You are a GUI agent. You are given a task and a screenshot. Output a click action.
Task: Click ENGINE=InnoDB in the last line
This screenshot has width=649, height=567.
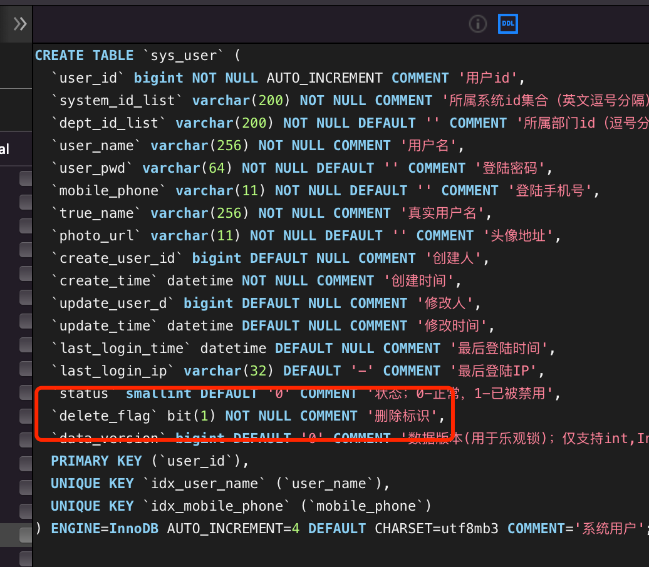click(x=105, y=528)
